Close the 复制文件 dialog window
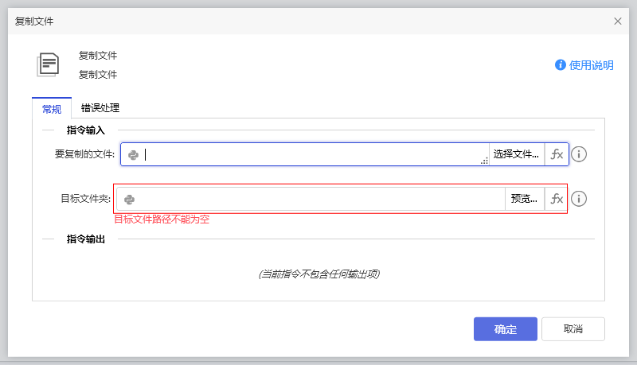 coord(618,21)
